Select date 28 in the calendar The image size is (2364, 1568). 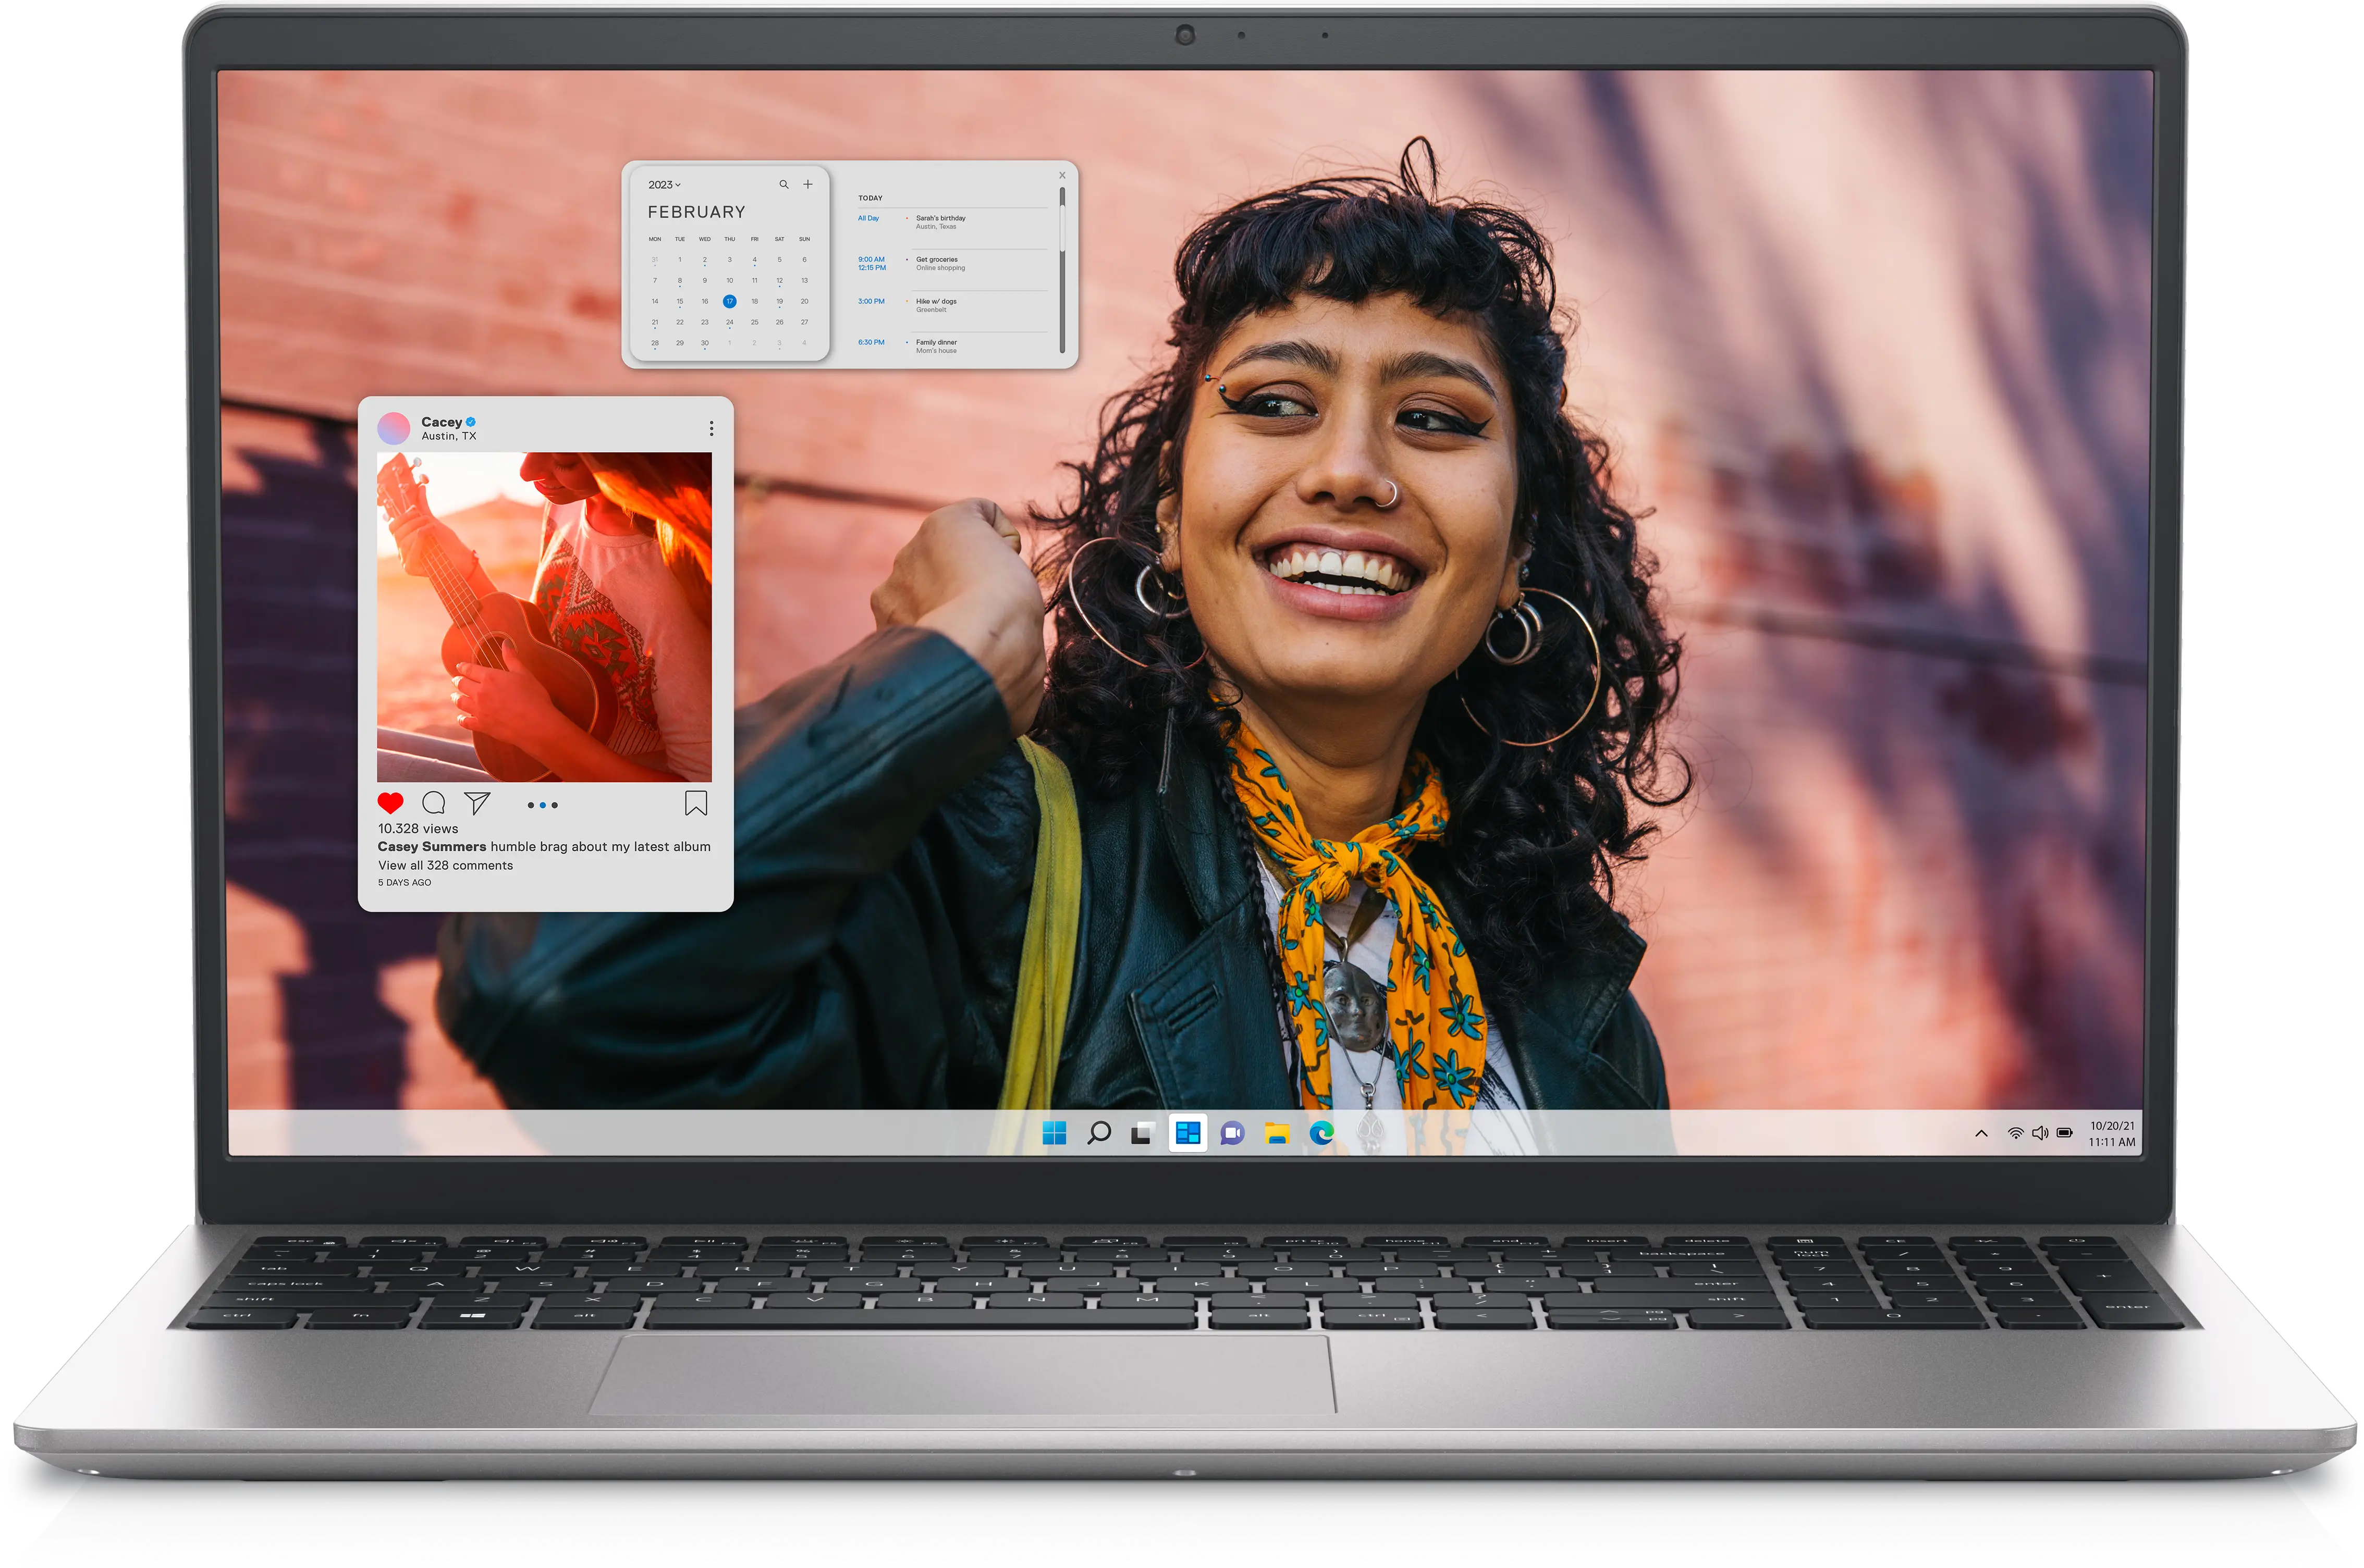click(x=655, y=343)
